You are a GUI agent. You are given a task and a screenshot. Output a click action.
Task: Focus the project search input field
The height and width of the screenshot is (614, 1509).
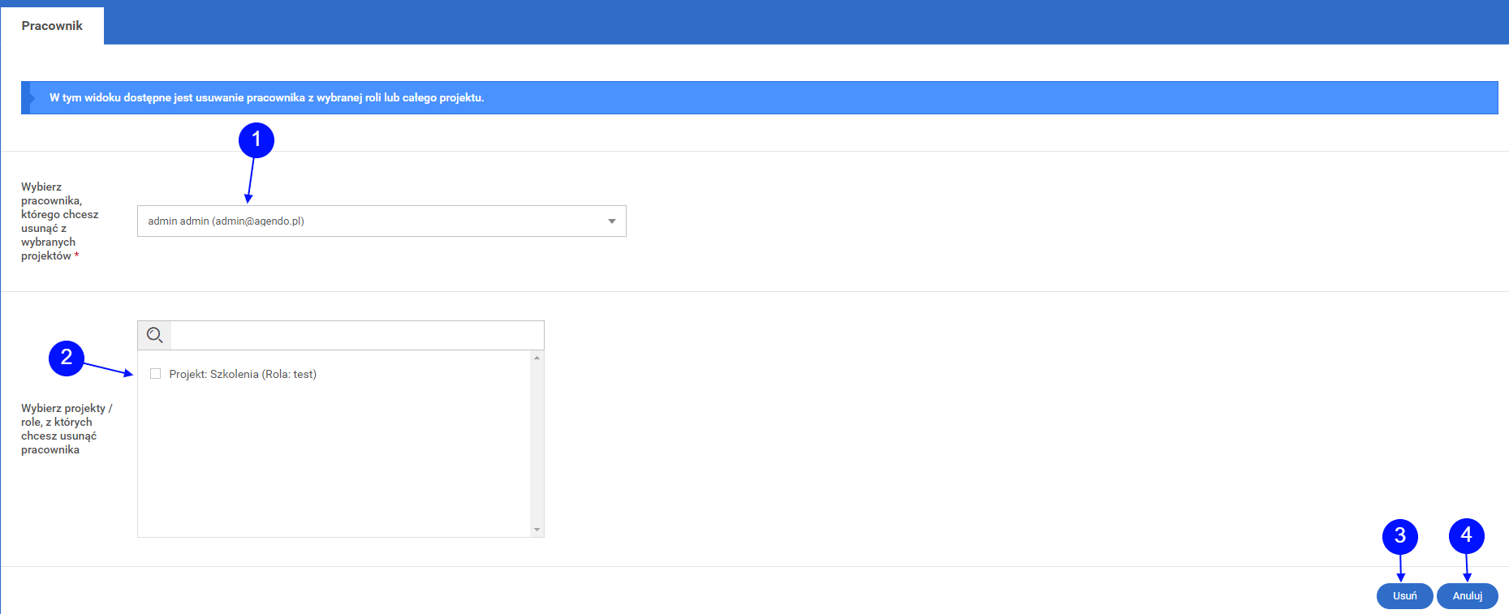coord(357,335)
